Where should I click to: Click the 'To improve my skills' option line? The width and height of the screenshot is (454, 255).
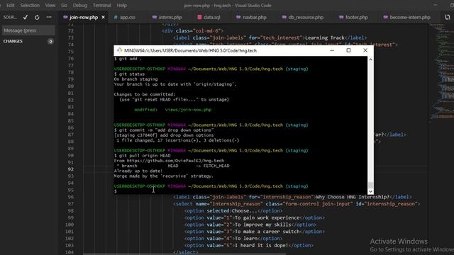coord(250,225)
